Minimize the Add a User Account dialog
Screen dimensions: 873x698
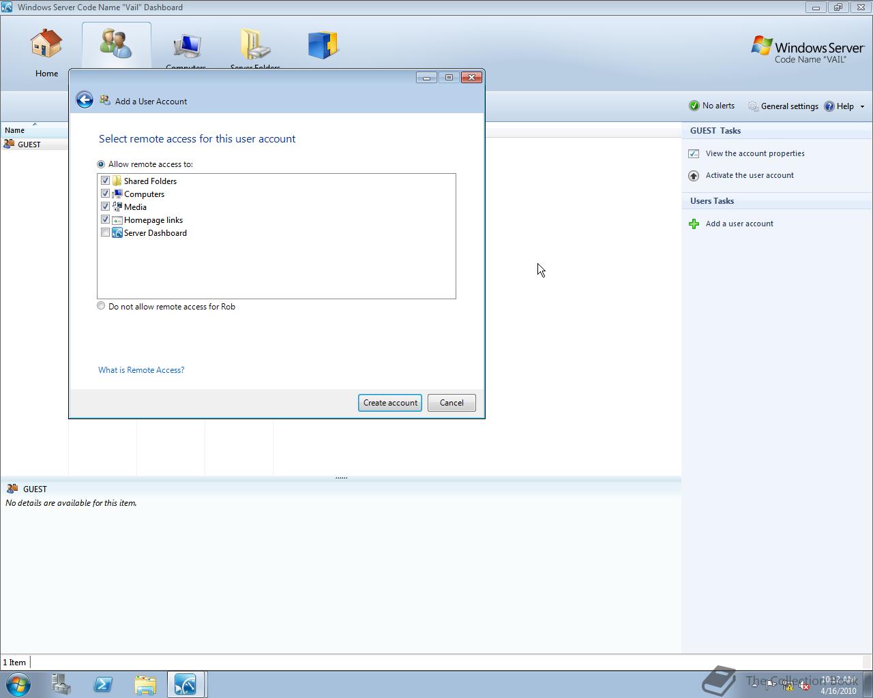click(426, 77)
